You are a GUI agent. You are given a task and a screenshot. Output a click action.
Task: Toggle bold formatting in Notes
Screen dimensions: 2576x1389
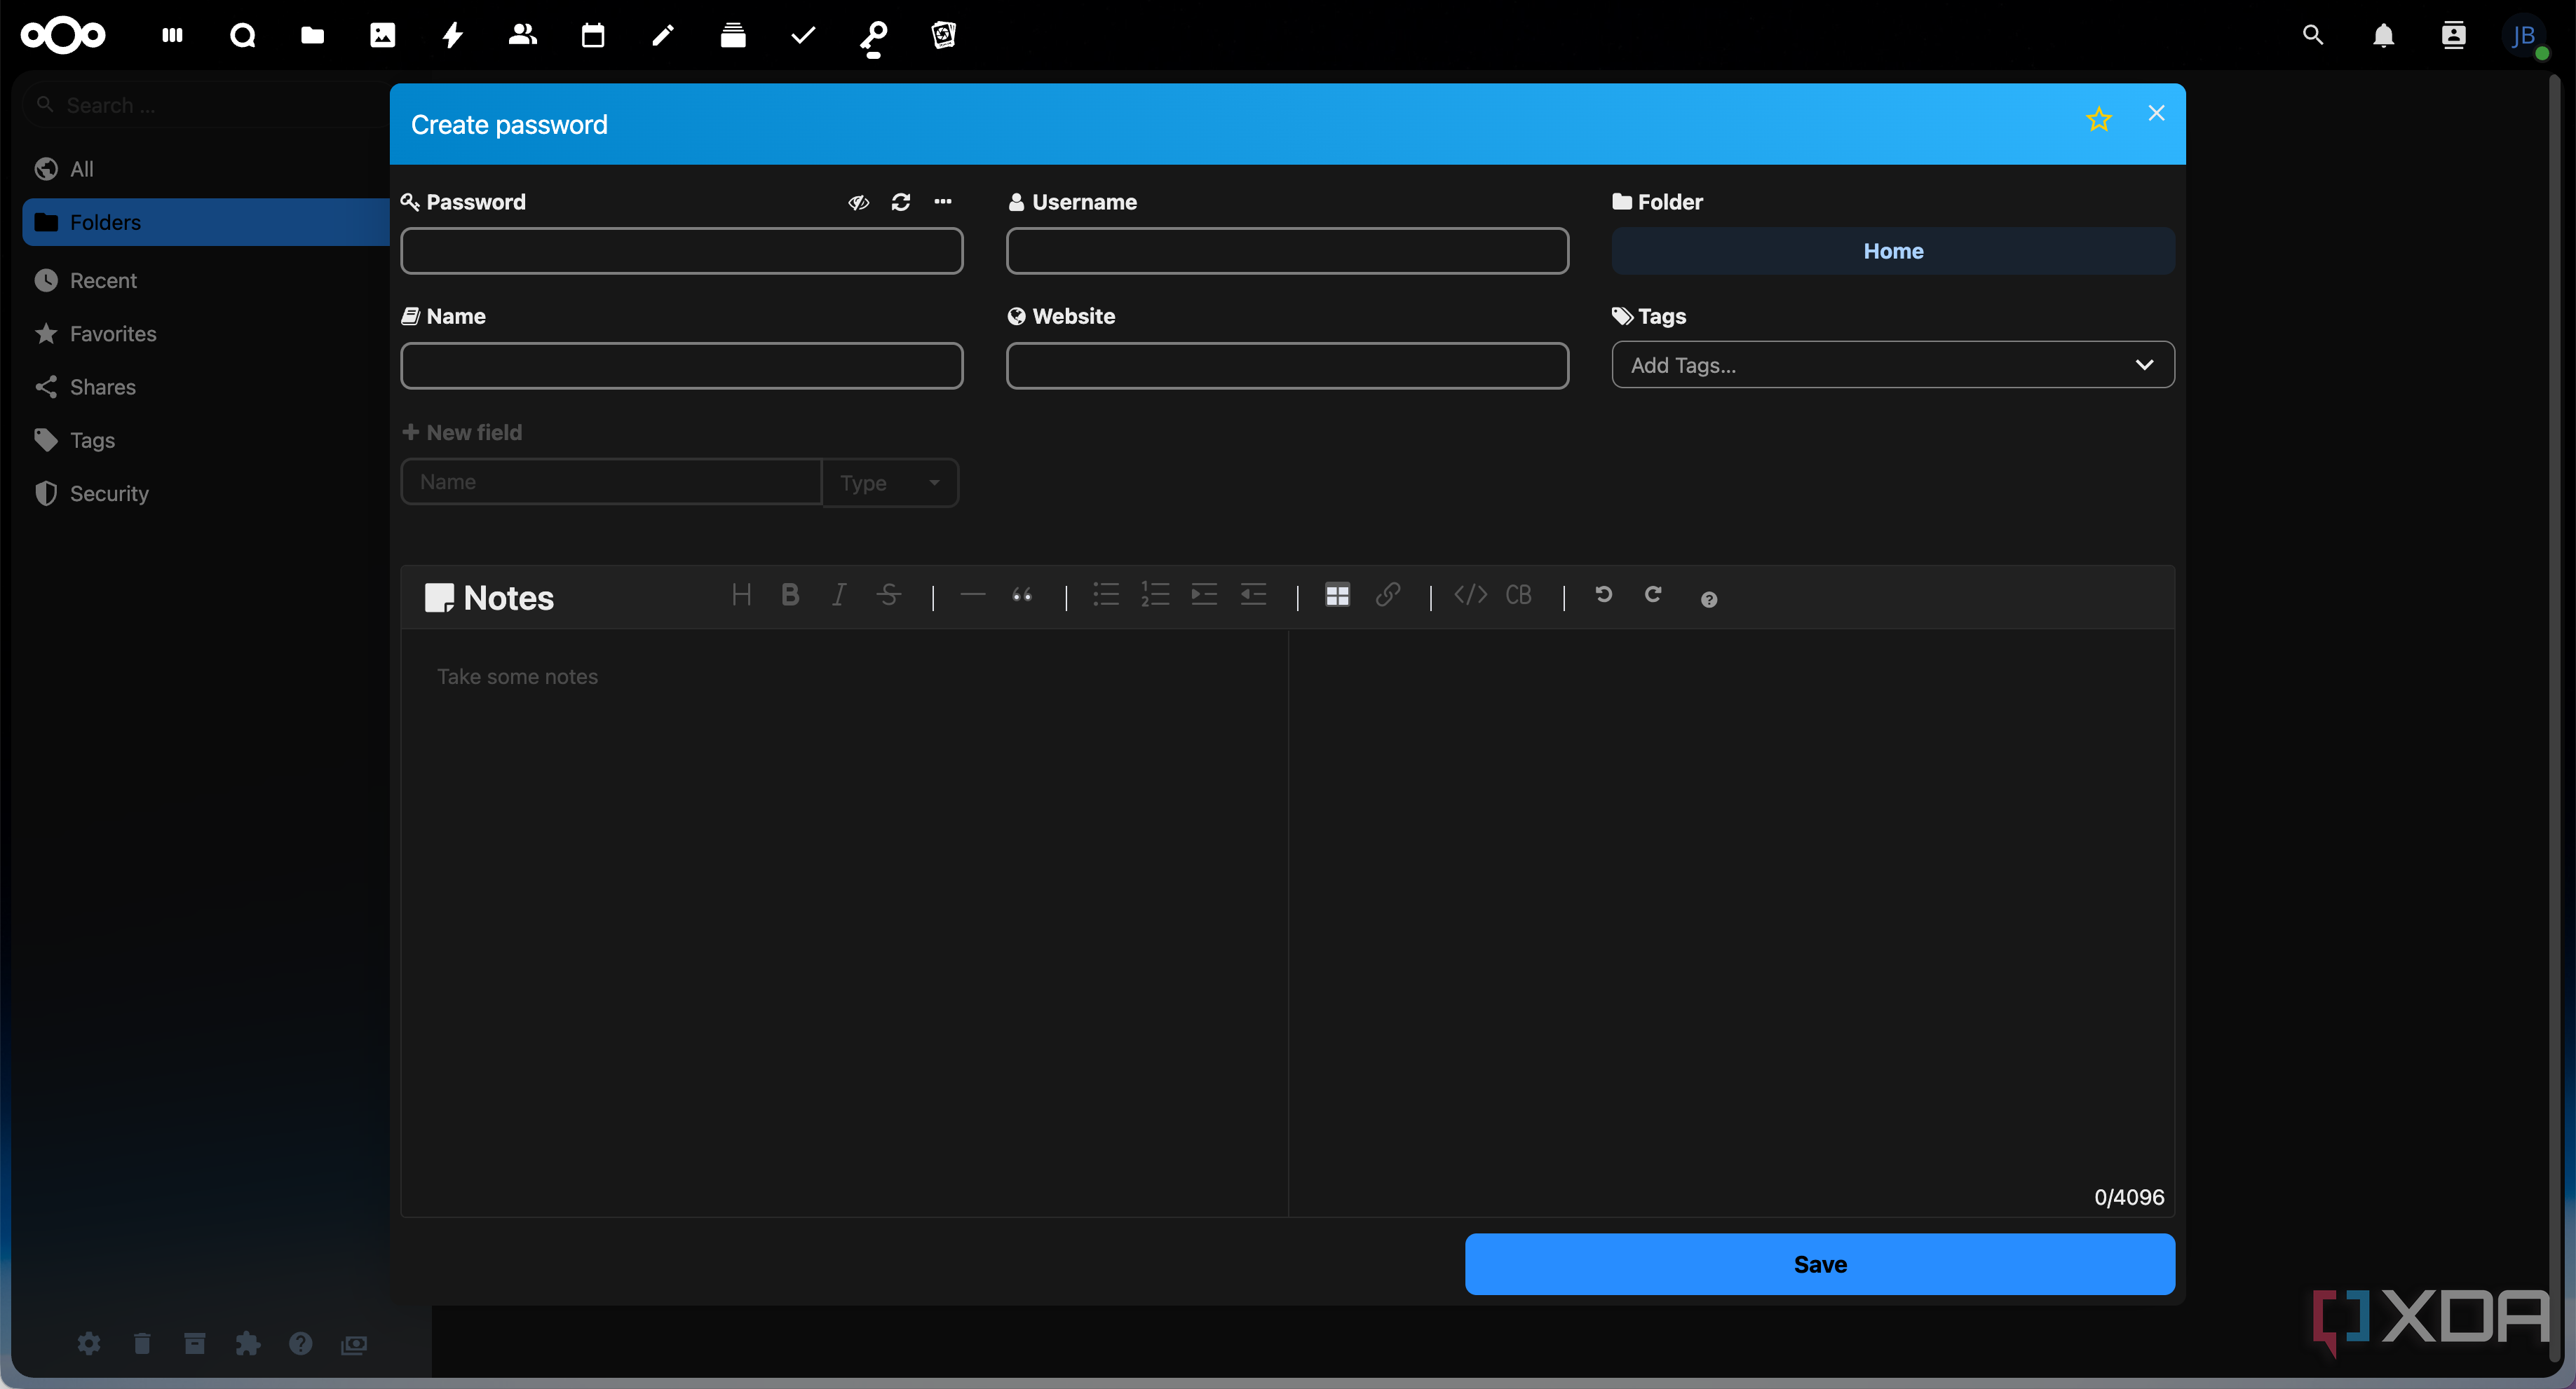(790, 596)
